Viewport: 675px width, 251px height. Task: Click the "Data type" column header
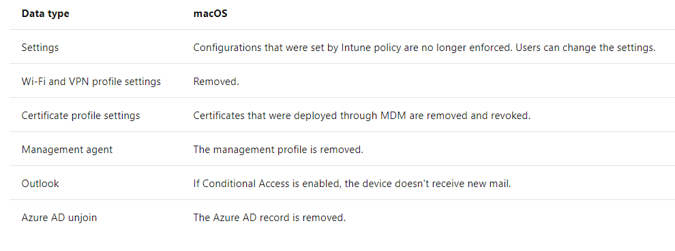click(x=45, y=14)
